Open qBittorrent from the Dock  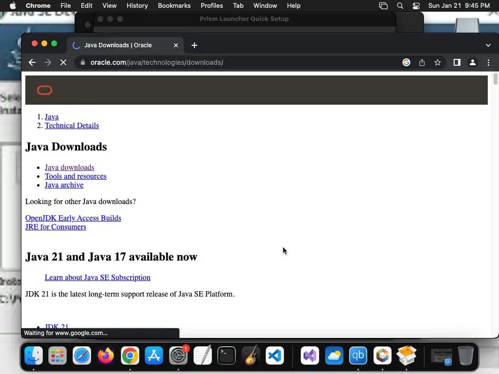(x=358, y=355)
